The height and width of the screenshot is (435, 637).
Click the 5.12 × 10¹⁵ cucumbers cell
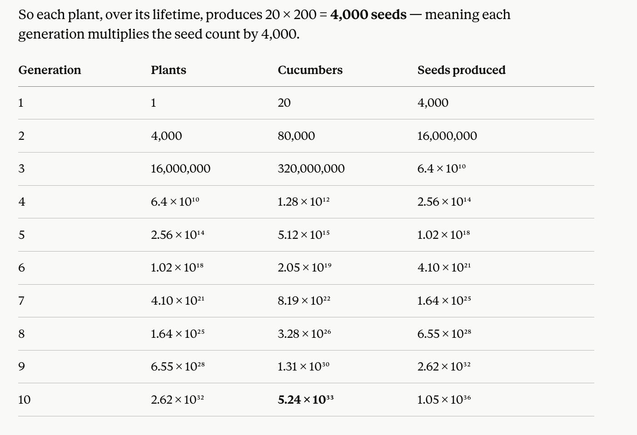[304, 235]
